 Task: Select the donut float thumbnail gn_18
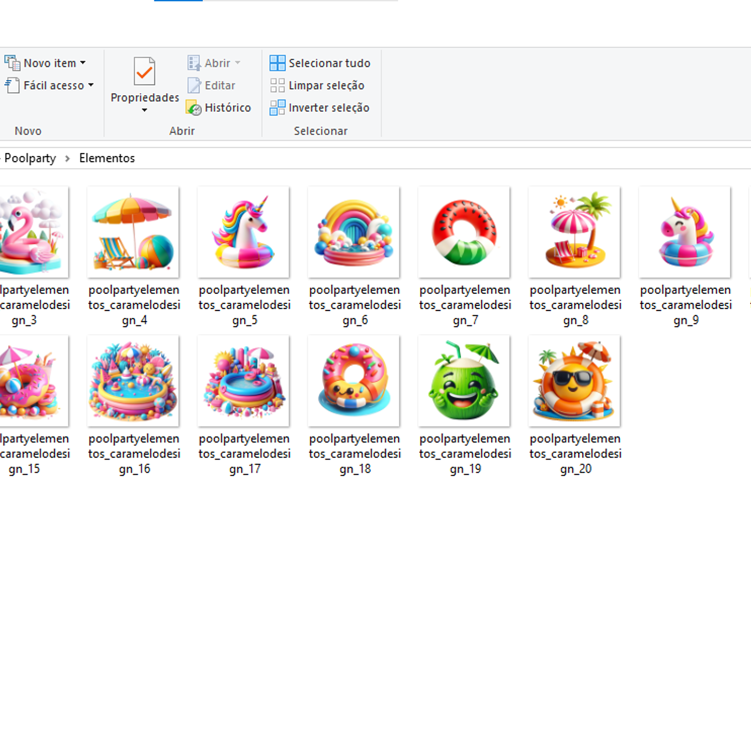click(354, 381)
